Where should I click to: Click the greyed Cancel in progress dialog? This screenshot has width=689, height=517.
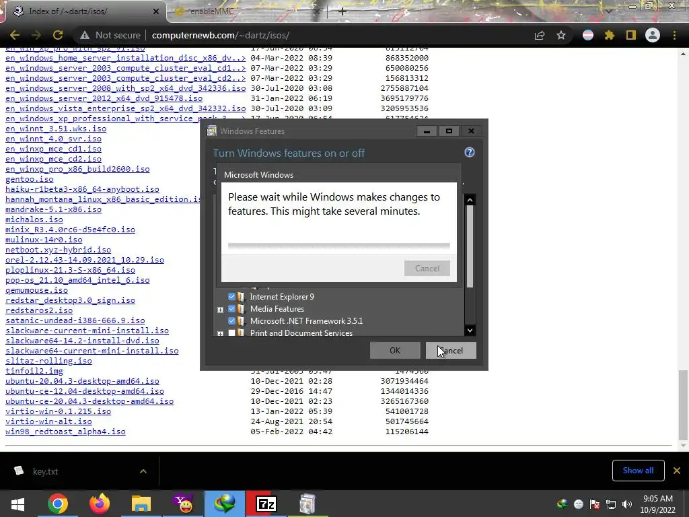427,268
